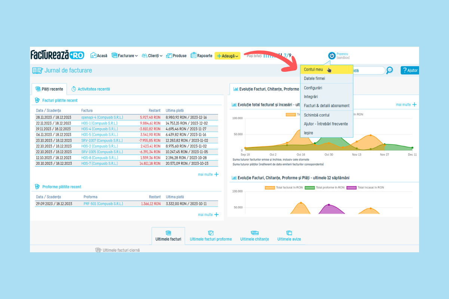This screenshot has width=449, height=299.
Task: Toggle purple Total încasat legend swatch
Action: point(351,188)
